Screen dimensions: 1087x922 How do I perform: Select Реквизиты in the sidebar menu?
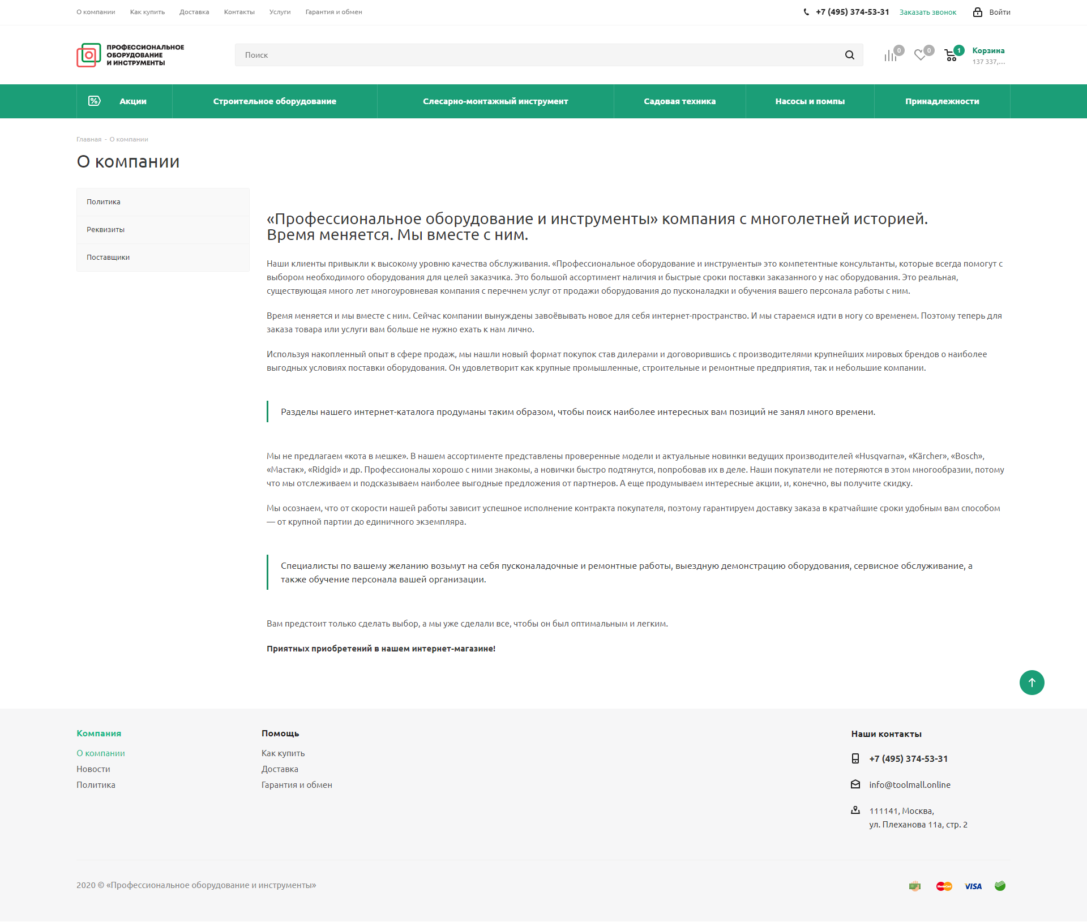coord(163,230)
